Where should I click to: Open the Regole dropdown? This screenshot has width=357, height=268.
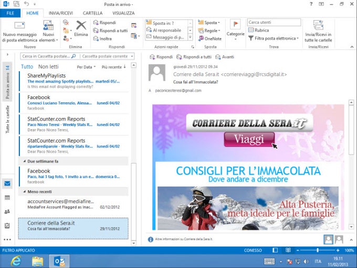point(209,30)
